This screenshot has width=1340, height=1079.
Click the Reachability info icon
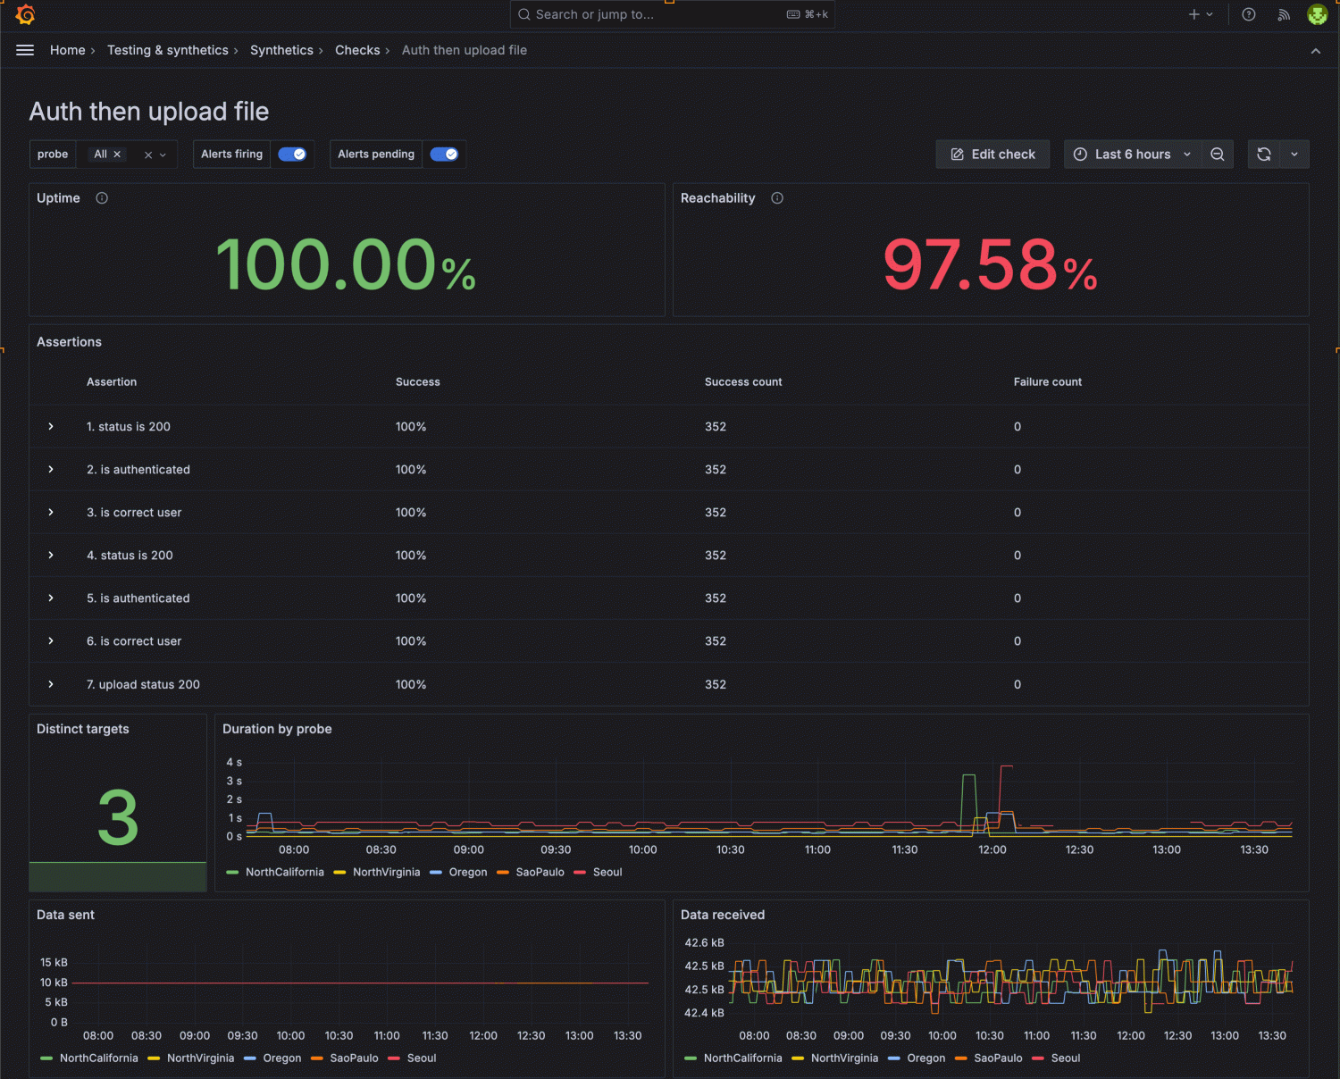(x=776, y=197)
